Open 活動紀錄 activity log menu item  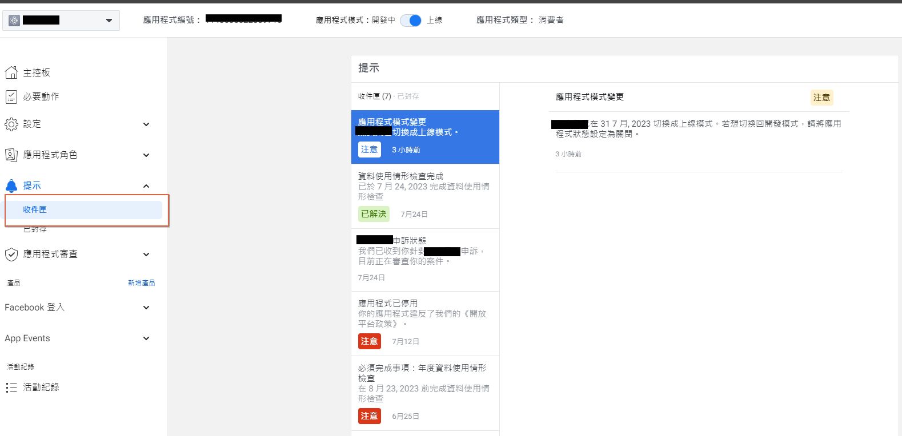[41, 387]
